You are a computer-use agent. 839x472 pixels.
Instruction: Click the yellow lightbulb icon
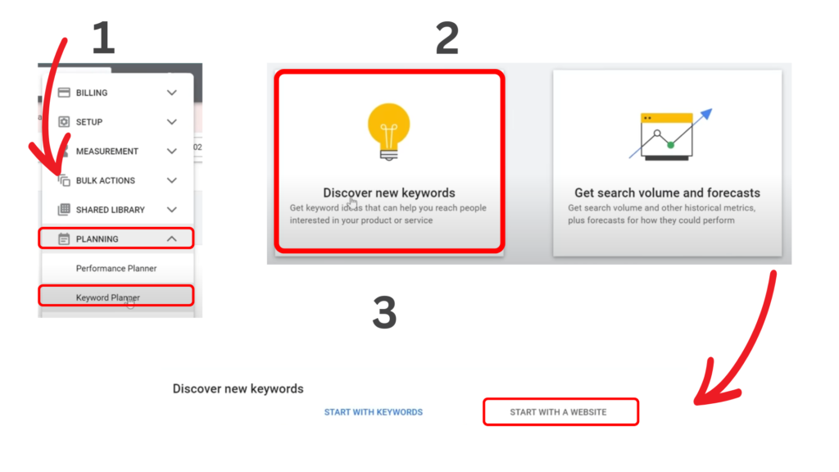click(x=388, y=132)
